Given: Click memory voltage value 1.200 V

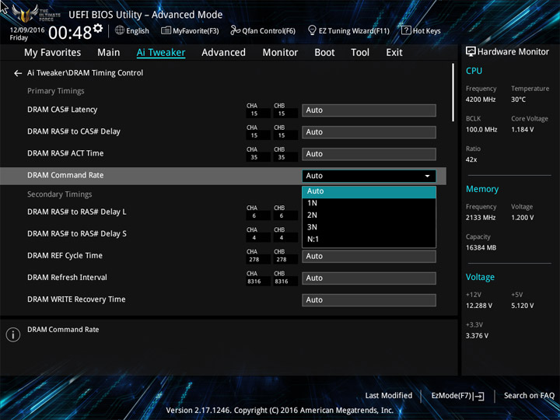Looking at the screenshot, I should [x=522, y=218].
